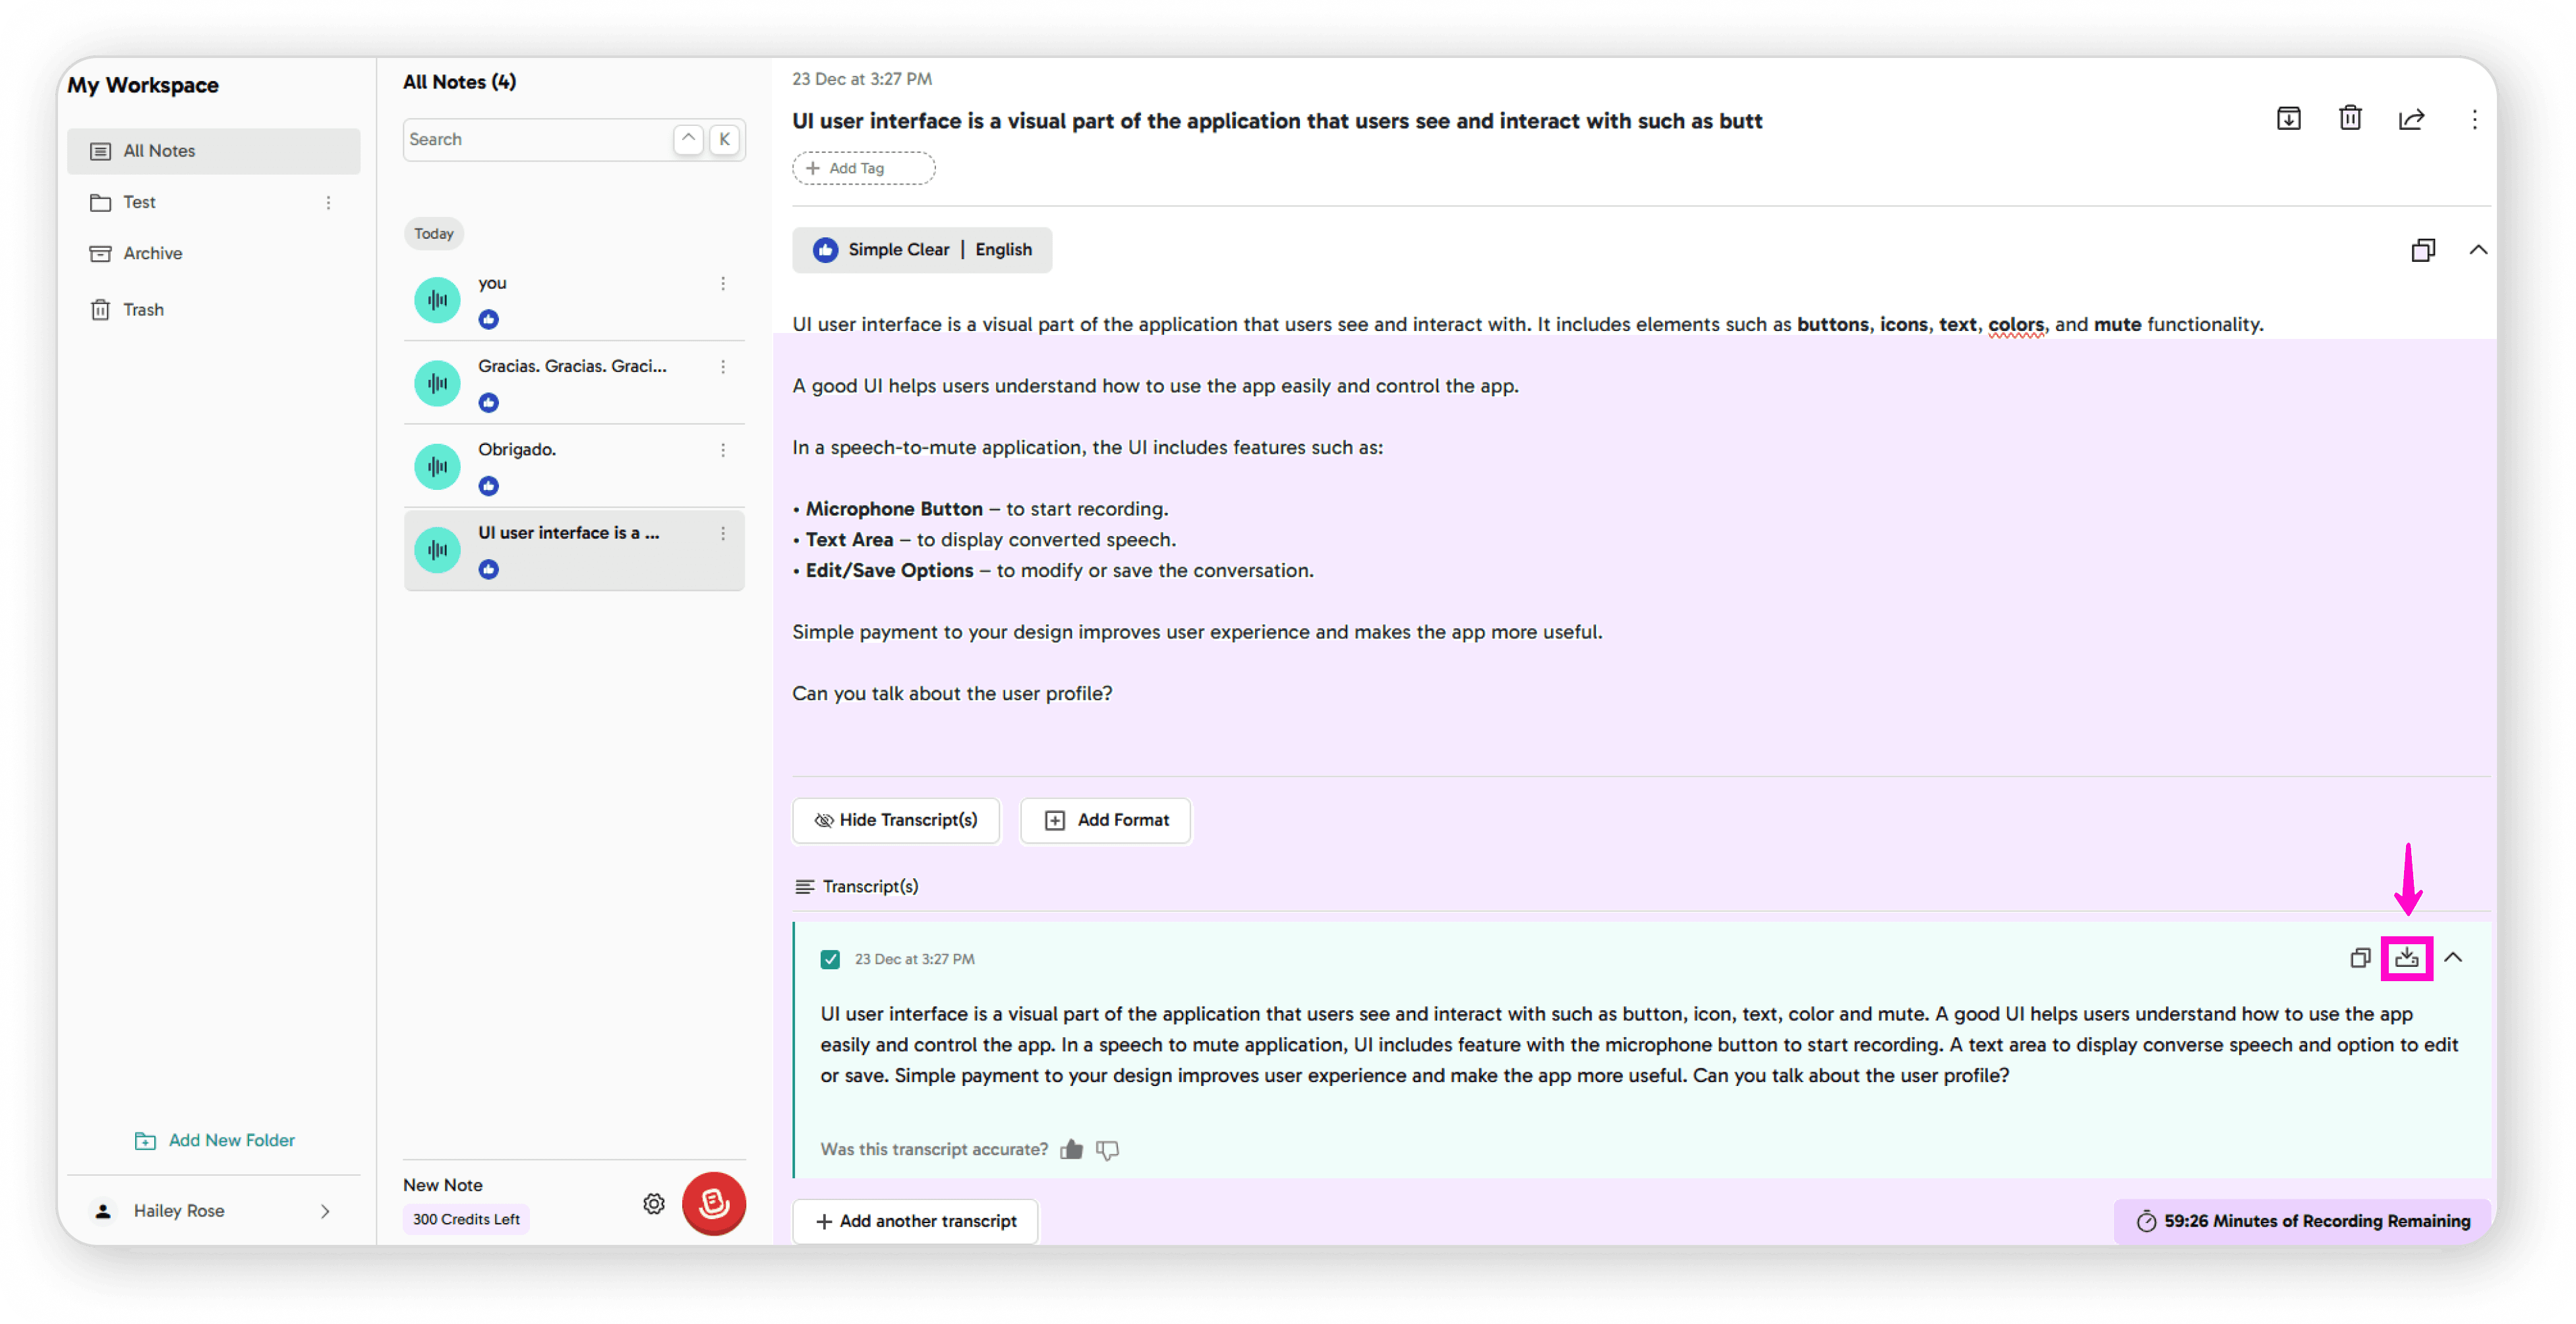This screenshot has width=2576, height=1324.
Task: Start recording with the red record button
Action: coord(713,1203)
